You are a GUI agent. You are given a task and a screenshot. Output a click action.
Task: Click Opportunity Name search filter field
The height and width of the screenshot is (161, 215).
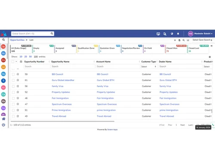coord(73,67)
